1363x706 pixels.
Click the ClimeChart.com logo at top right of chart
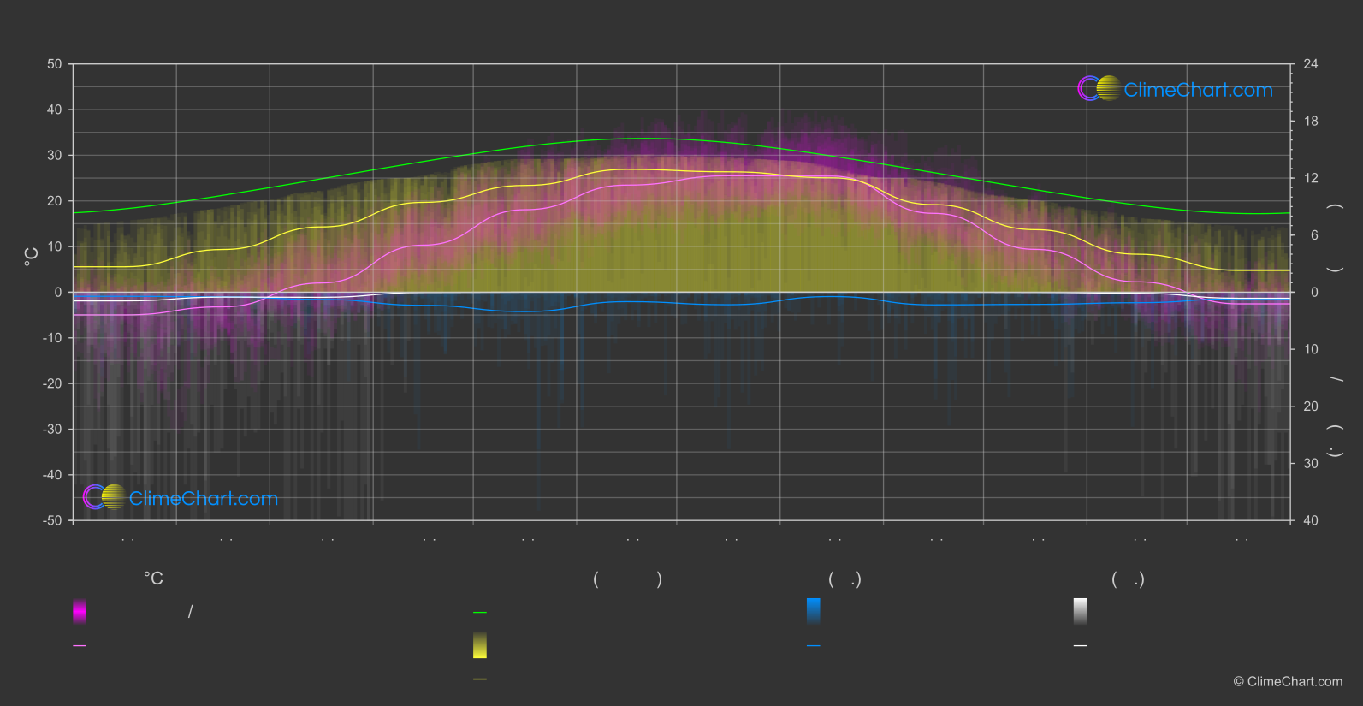(x=1175, y=89)
